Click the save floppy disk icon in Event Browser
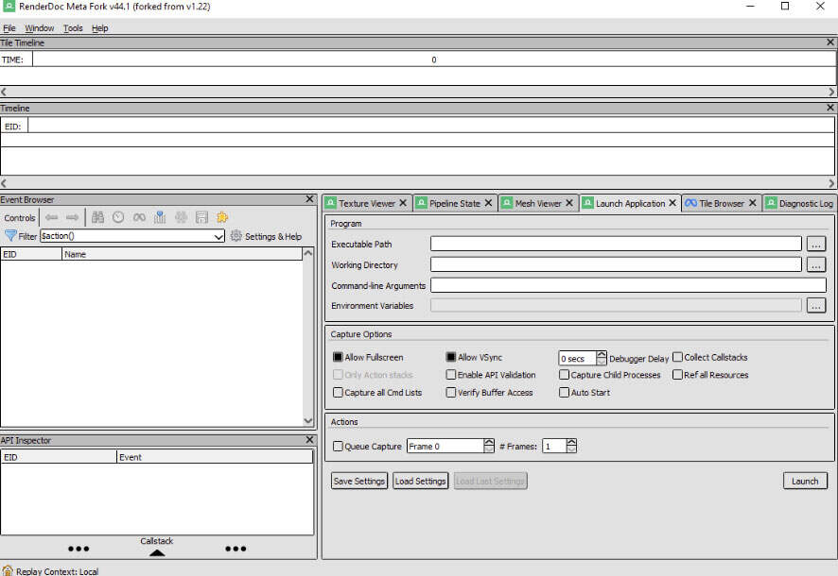Screen dimensions: 838x576 (201, 217)
